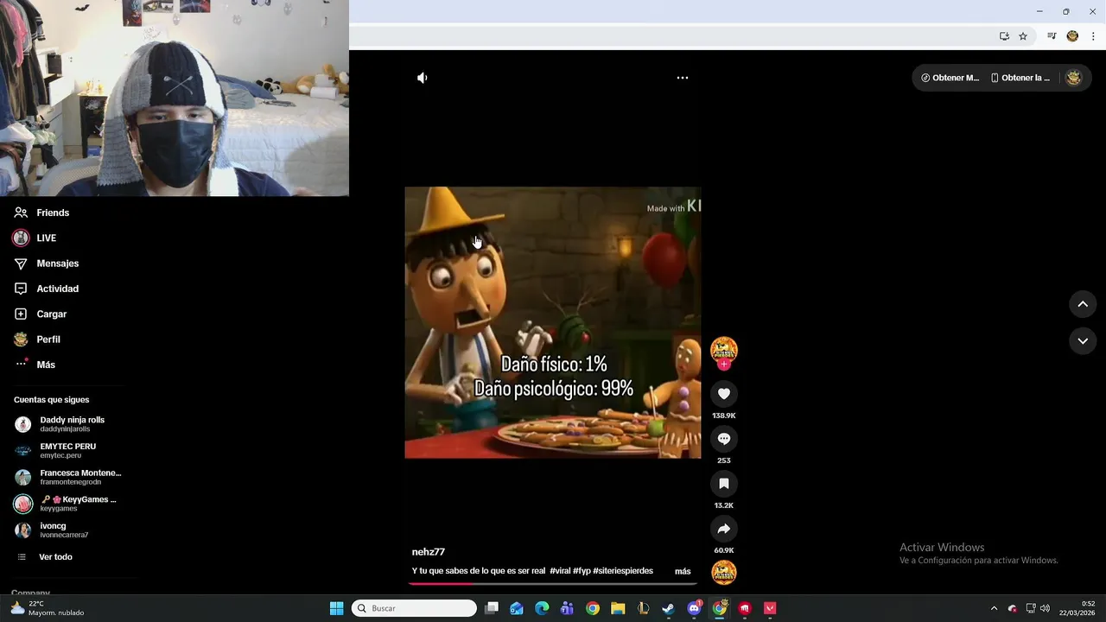Open Windows Start menu
Viewport: 1106px width, 622px height.
336,608
